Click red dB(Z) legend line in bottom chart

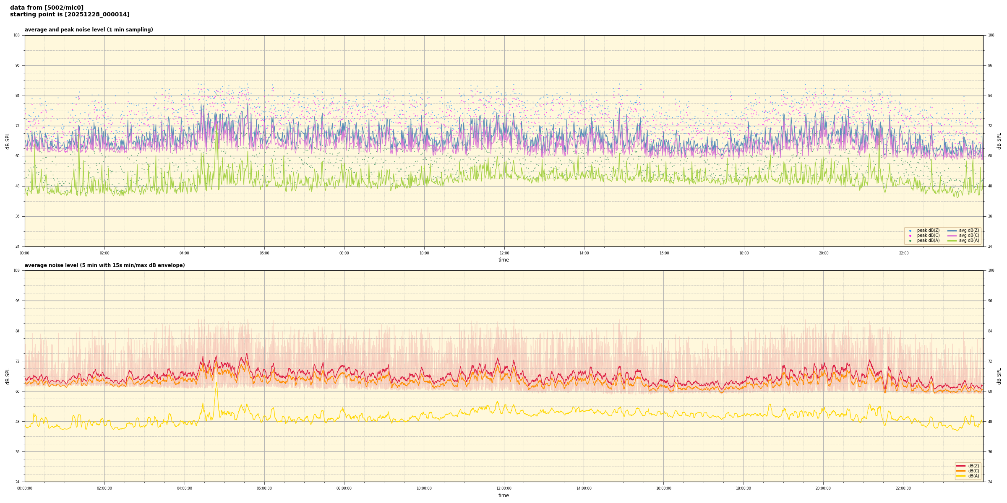click(961, 466)
